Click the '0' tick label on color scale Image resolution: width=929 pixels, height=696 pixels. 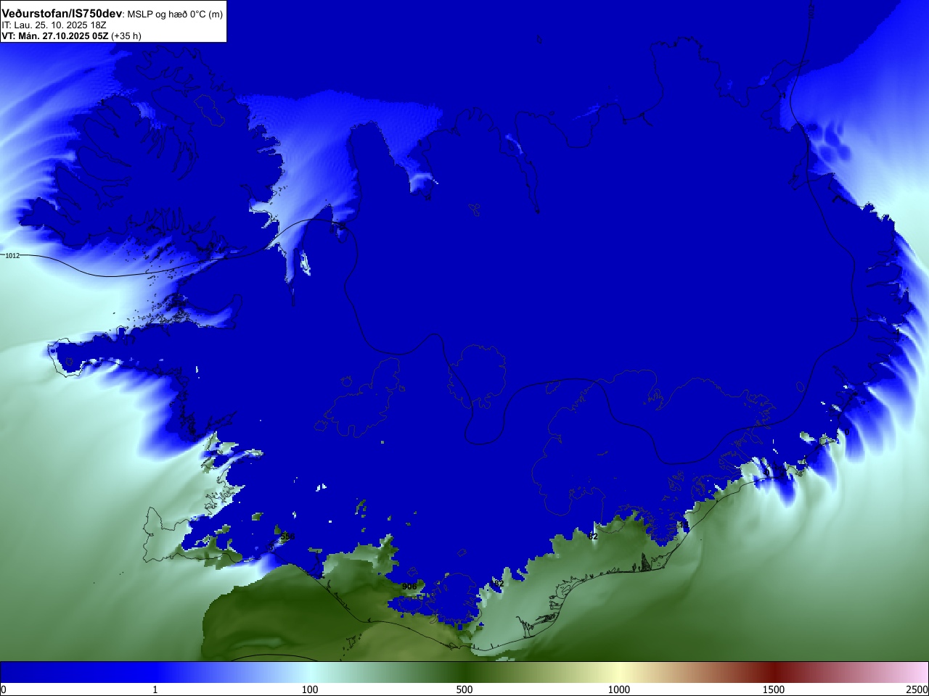coord(4,689)
